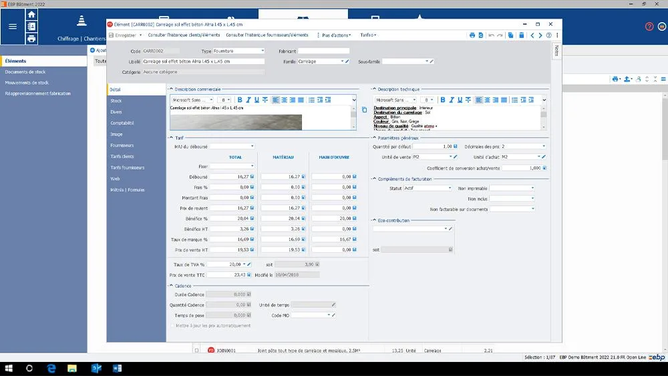Open print preview in the element toolbar
This screenshot has width=668, height=376.
481,35
